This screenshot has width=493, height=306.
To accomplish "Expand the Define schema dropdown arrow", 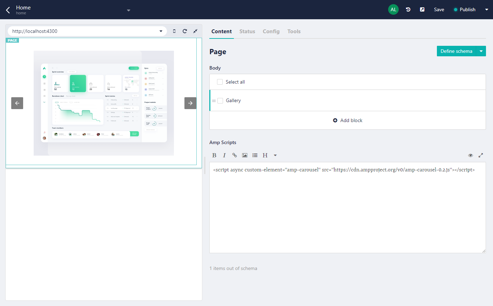I will point(481,51).
